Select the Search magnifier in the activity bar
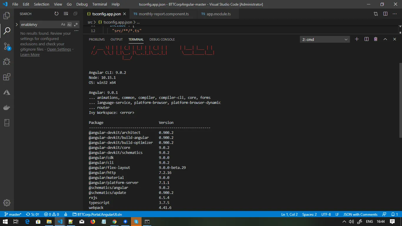Screen dimensions: 402x226 pos(7,31)
